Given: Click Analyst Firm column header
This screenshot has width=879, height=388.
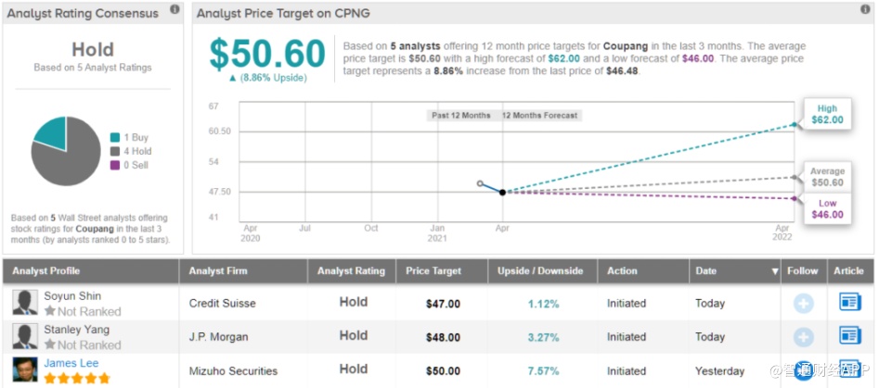Looking at the screenshot, I should pyautogui.click(x=219, y=271).
